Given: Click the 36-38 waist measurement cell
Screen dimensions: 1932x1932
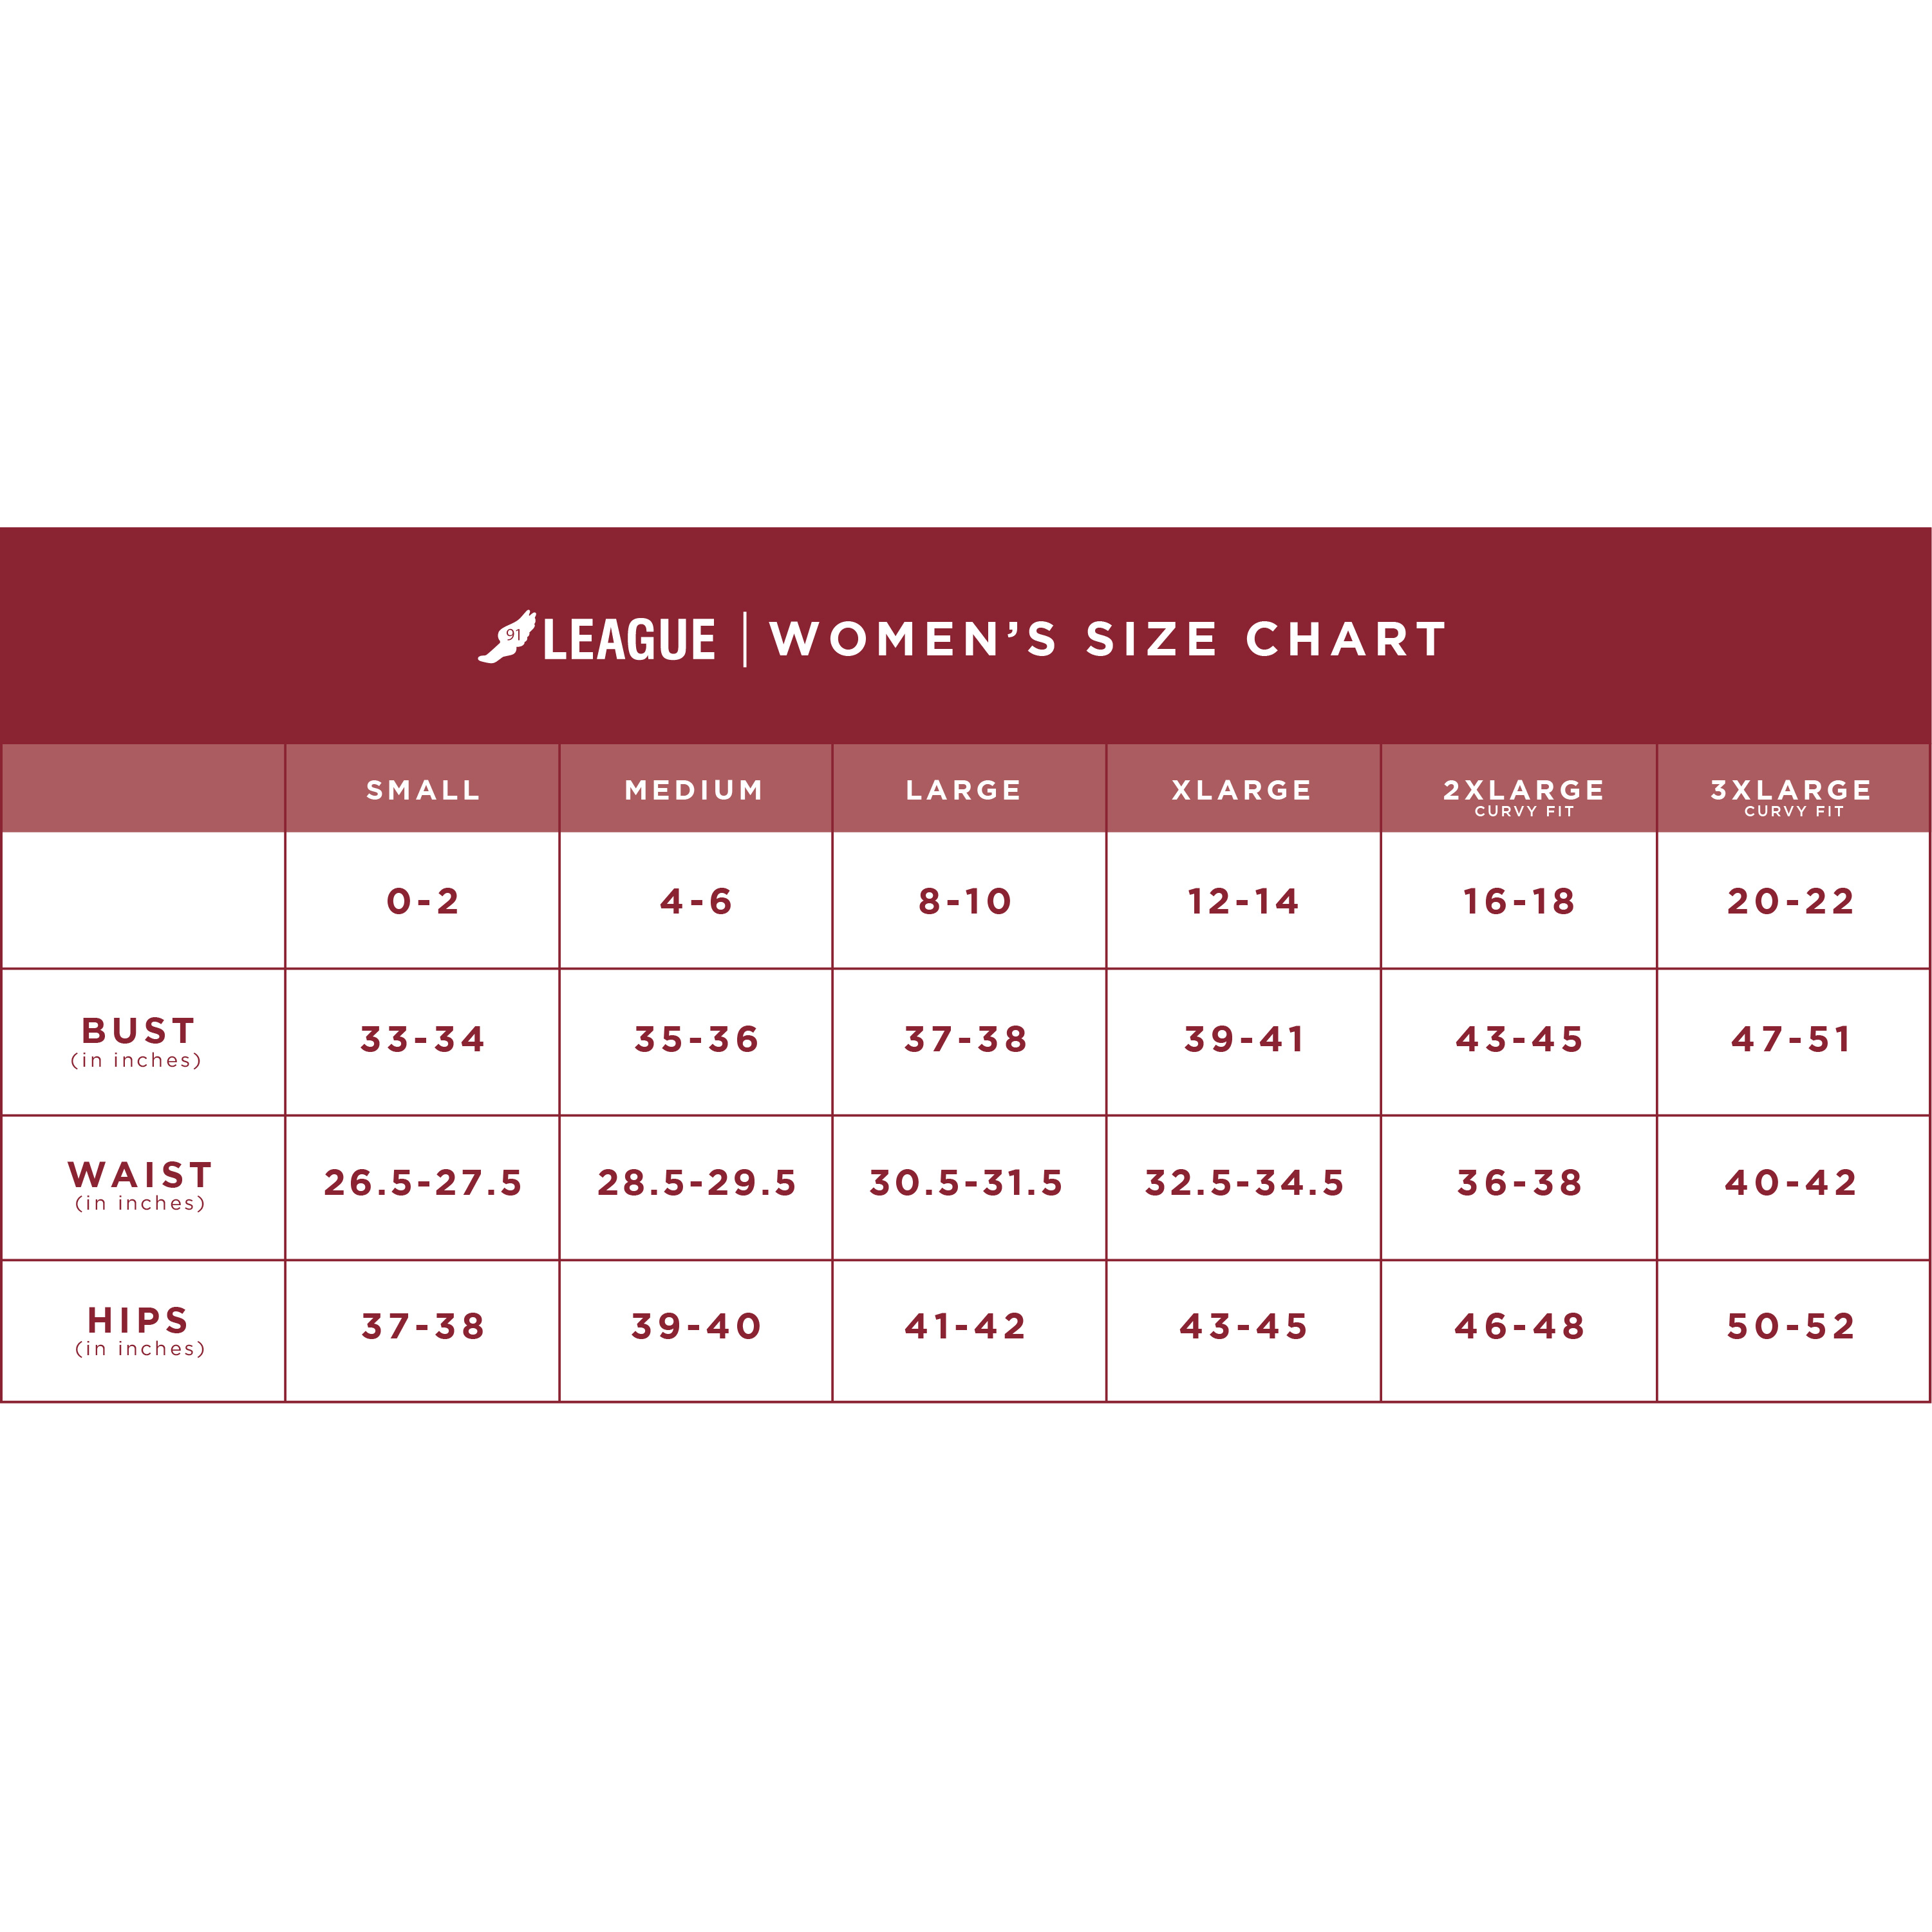Looking at the screenshot, I should 1519,1187.
